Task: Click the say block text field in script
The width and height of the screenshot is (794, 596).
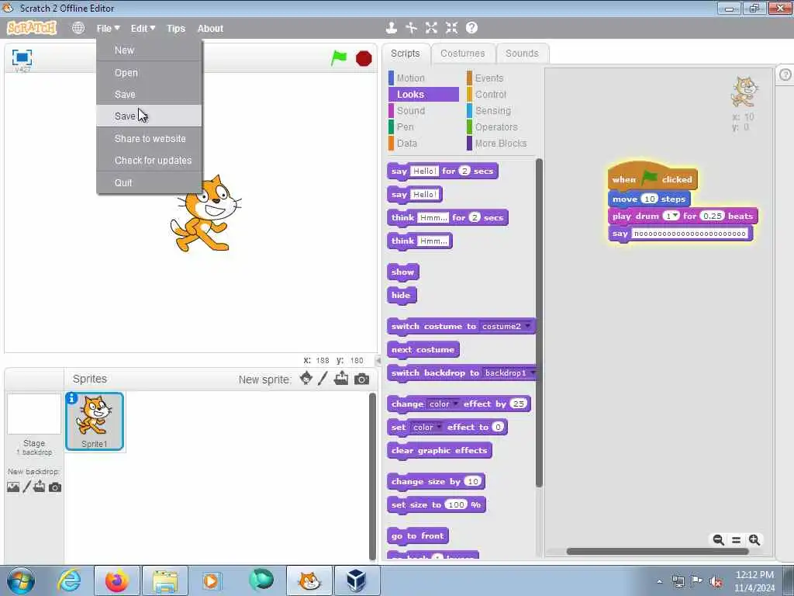Action: [x=689, y=234]
